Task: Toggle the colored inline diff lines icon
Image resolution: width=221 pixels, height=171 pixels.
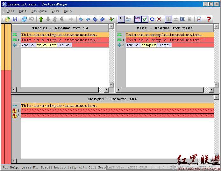Action: click(x=138, y=19)
